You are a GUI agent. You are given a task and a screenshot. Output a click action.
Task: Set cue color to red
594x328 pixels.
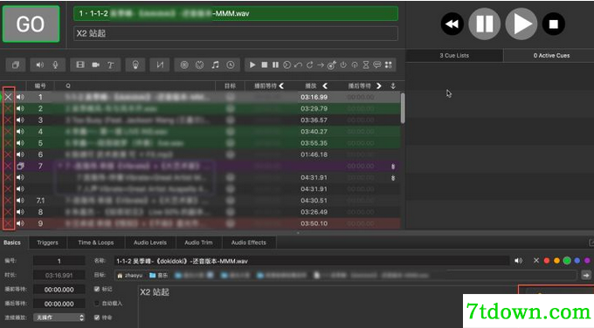[547, 261]
